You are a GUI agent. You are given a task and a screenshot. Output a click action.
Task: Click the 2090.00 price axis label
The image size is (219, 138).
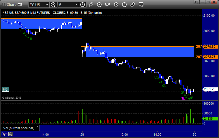[209, 31]
